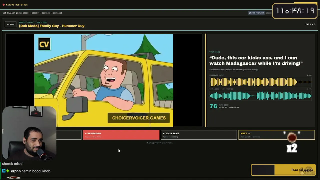Click the "YOUR VOICE - AUTO-TRIMMED" label
Image resolution: width=320 pixels, height=180 pixels.
[221, 89]
